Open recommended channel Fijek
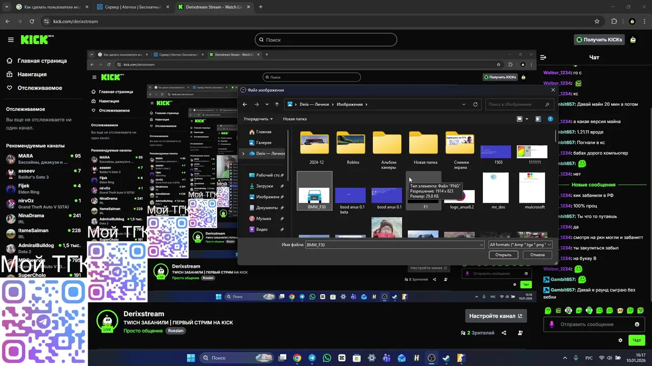 pos(43,188)
